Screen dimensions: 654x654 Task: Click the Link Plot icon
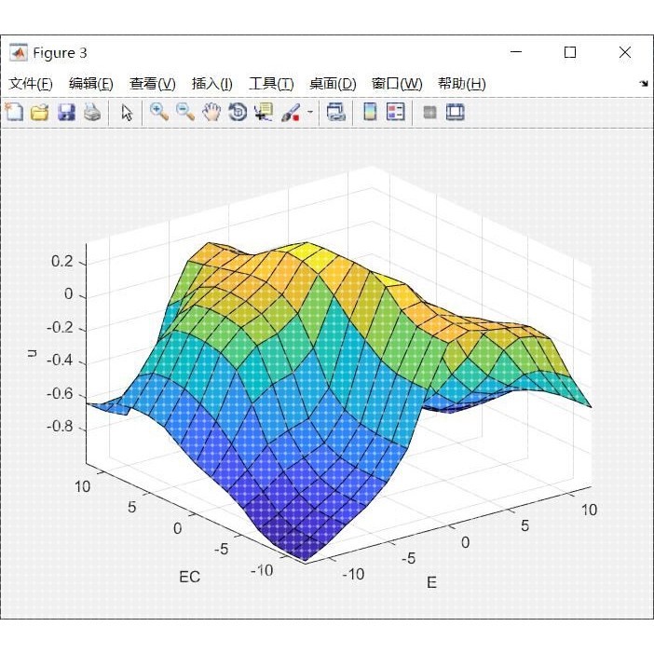click(x=336, y=112)
